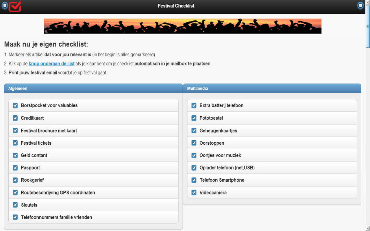Click the page scrollbar up arrow
This screenshot has width=370, height=231.
tap(368, 2)
